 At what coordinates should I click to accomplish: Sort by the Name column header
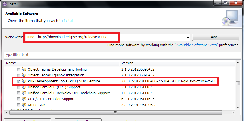coord(62,63)
